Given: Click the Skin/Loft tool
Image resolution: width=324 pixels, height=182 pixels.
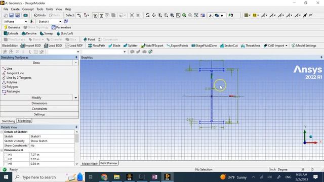Looking at the screenshot, I should [x=65, y=33].
